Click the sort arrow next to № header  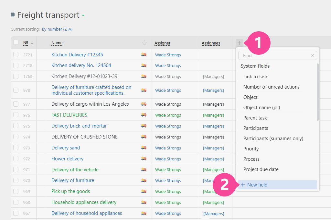click(32, 43)
